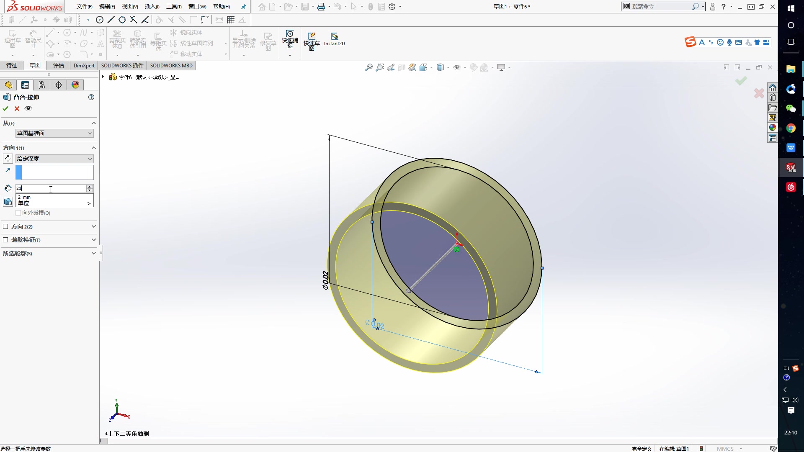
Task: Click reverse direction button for 方向1
Action: click(x=8, y=159)
